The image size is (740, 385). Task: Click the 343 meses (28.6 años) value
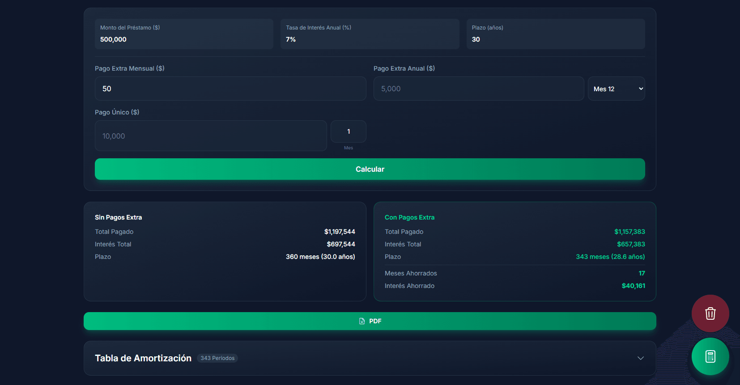tap(610, 257)
